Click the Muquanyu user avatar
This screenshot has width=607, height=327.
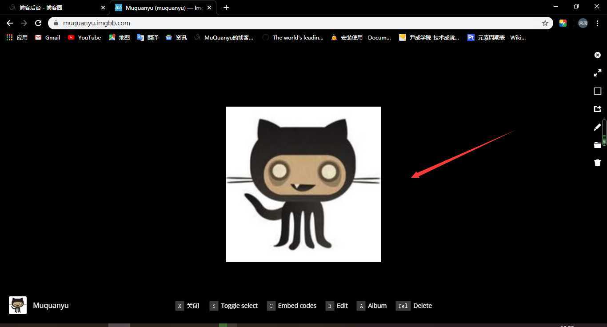coord(18,305)
